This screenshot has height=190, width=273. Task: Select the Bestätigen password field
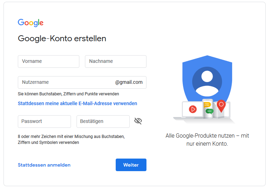coord(103,122)
